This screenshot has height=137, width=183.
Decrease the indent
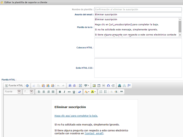coord(111,92)
